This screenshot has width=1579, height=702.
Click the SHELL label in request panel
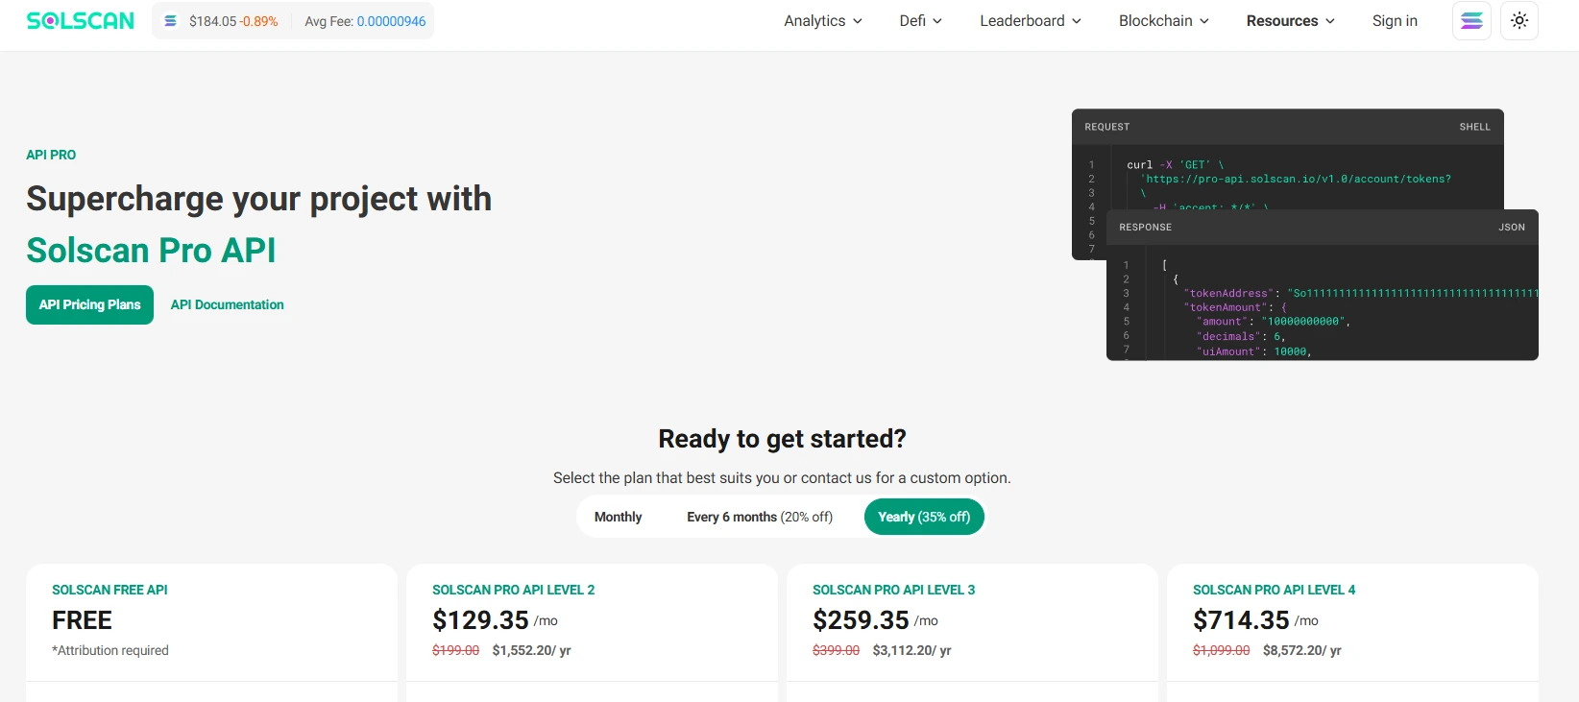tap(1474, 127)
